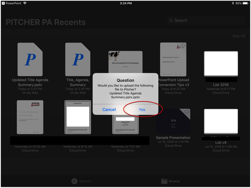Tap Cancel in the Question dialog

coord(109,109)
